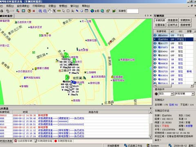
Task: Click the monitor screen icon in toolbar
Action: point(23,11)
